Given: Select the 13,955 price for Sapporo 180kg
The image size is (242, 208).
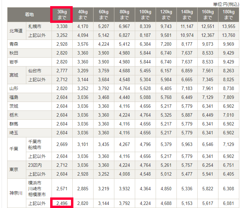Looking at the screenshot, I should coord(228,26).
